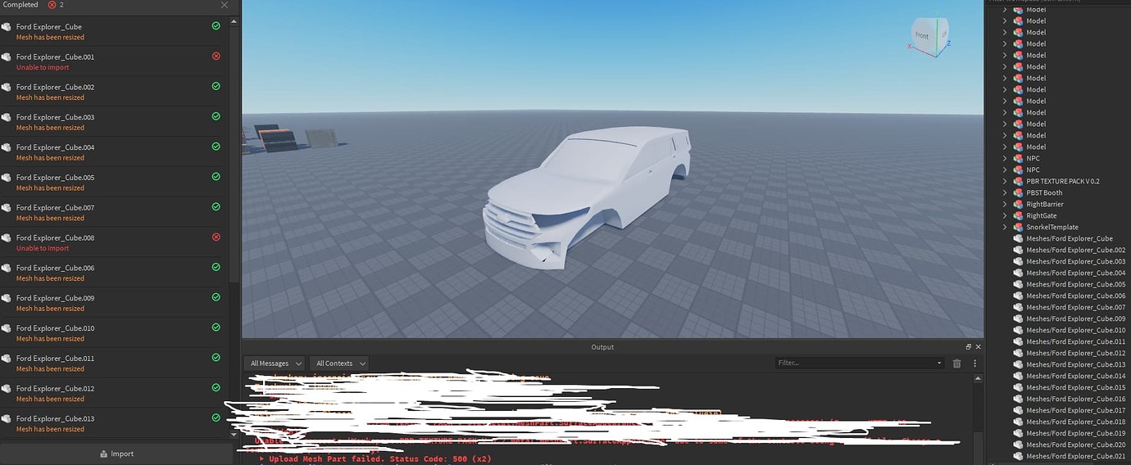Select Meshes/Ford Explorer_Cube.002 in Explorer
Viewport: 1131px width, 465px height.
click(1076, 250)
